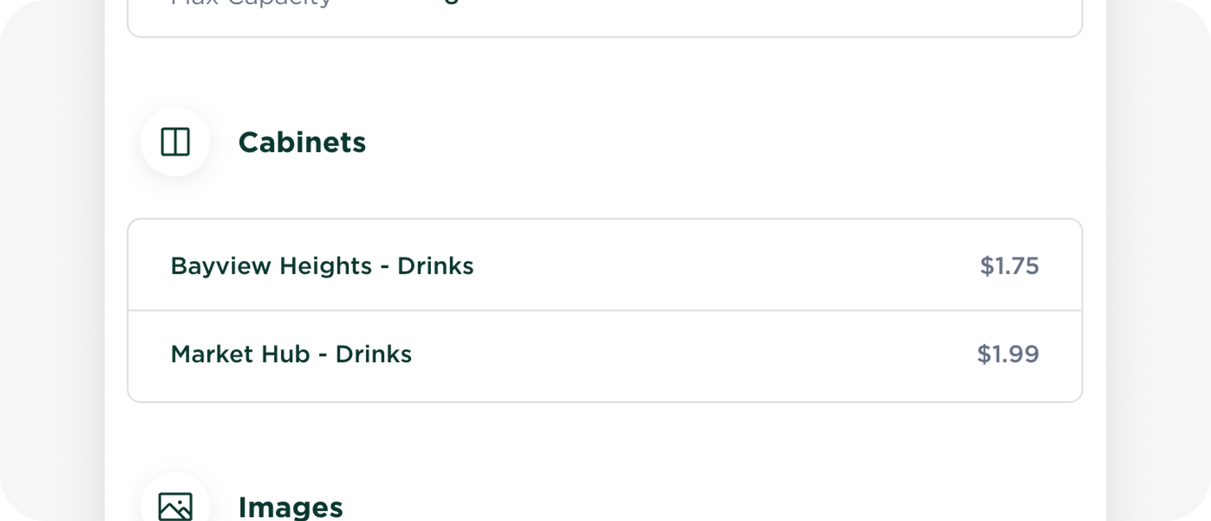The image size is (1211, 521).
Task: Click the word Drinks in Bayview Heights row
Action: pyautogui.click(x=435, y=266)
